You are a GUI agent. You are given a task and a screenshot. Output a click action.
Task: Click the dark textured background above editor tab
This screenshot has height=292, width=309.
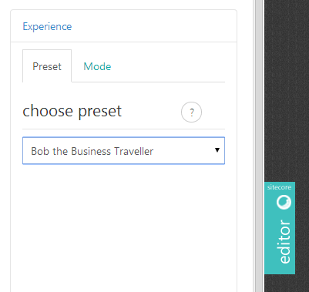coord(287,91)
